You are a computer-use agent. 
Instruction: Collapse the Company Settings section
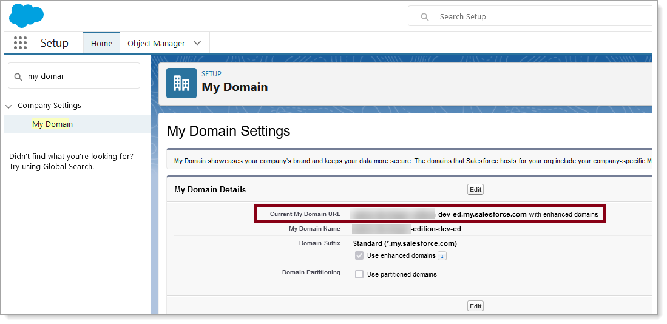point(8,106)
